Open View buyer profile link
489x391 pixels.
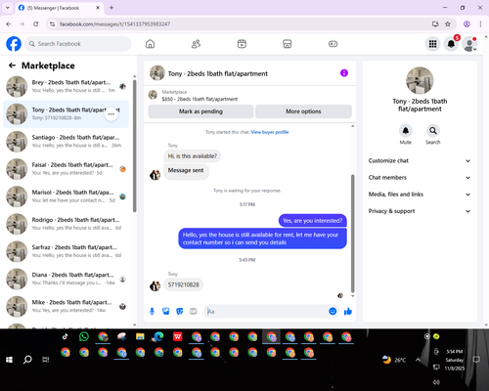tap(270, 132)
